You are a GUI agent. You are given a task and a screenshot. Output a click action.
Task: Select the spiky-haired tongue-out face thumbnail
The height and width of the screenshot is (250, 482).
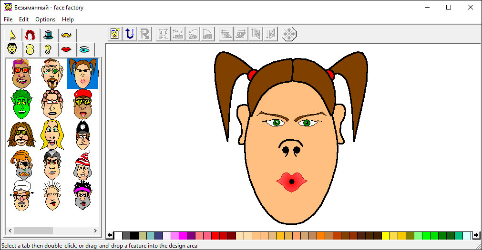pyautogui.click(x=52, y=195)
